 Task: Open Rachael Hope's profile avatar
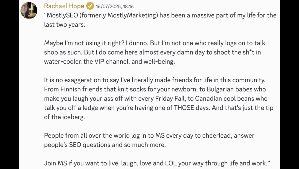[29, 11]
